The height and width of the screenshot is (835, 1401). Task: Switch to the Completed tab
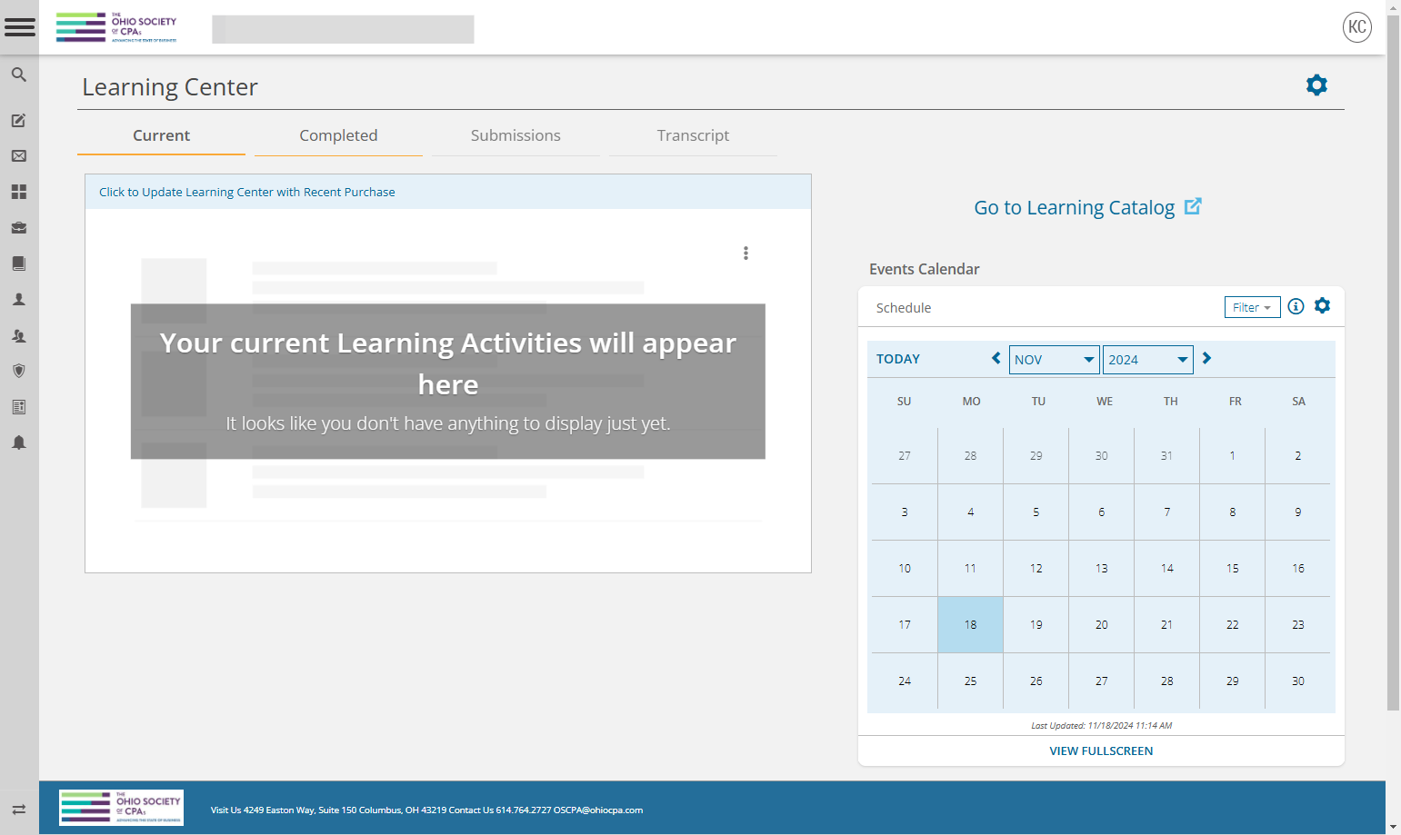[338, 135]
